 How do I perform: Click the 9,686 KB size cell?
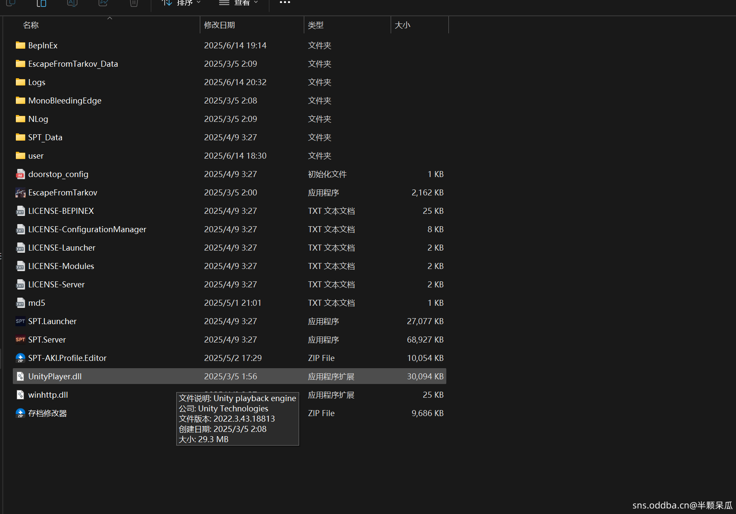tap(427, 413)
